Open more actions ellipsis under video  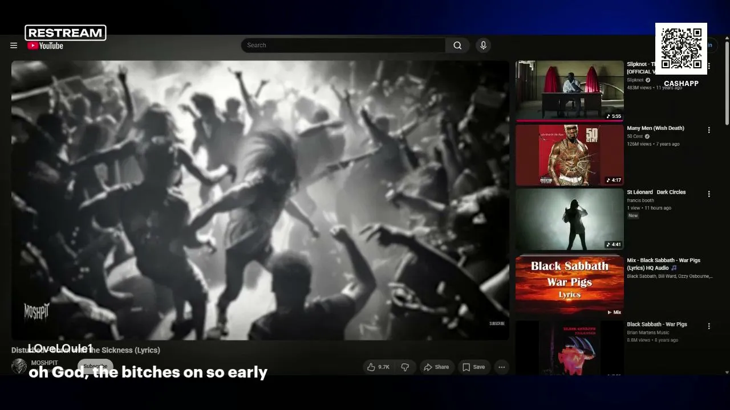502,367
